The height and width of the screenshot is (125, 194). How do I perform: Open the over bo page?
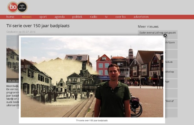click(x=120, y=17)
